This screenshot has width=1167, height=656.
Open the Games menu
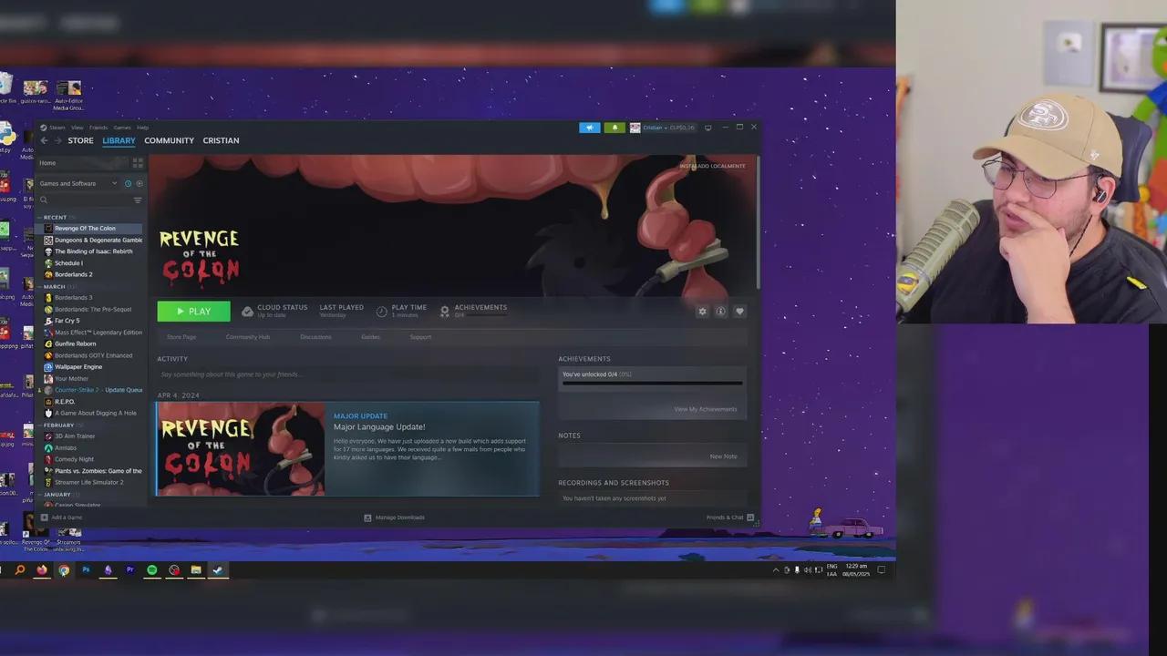pos(122,128)
